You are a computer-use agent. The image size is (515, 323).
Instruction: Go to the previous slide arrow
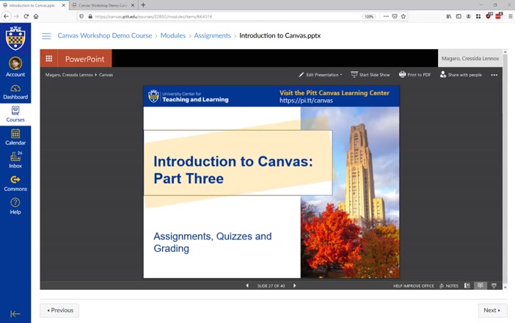tap(247, 286)
